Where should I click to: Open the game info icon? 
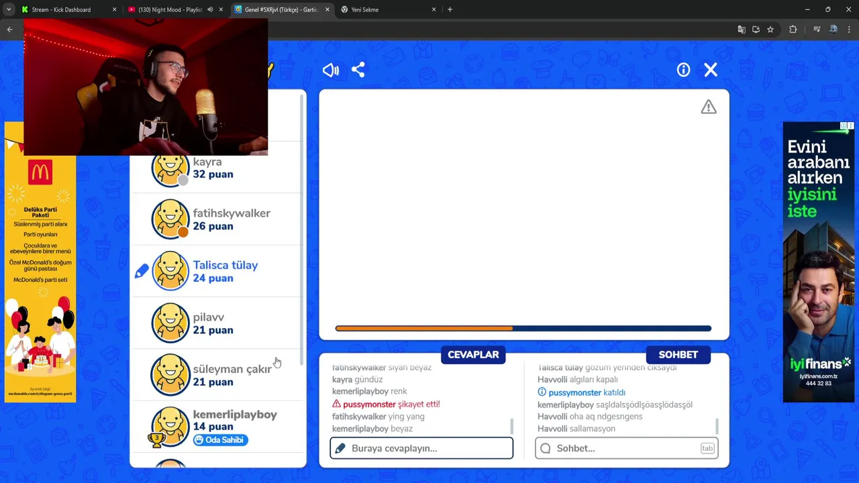(x=683, y=70)
